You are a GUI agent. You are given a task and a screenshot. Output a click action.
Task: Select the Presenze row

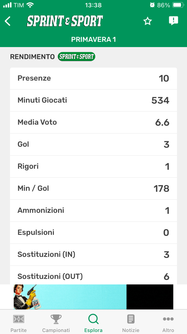(x=93, y=78)
